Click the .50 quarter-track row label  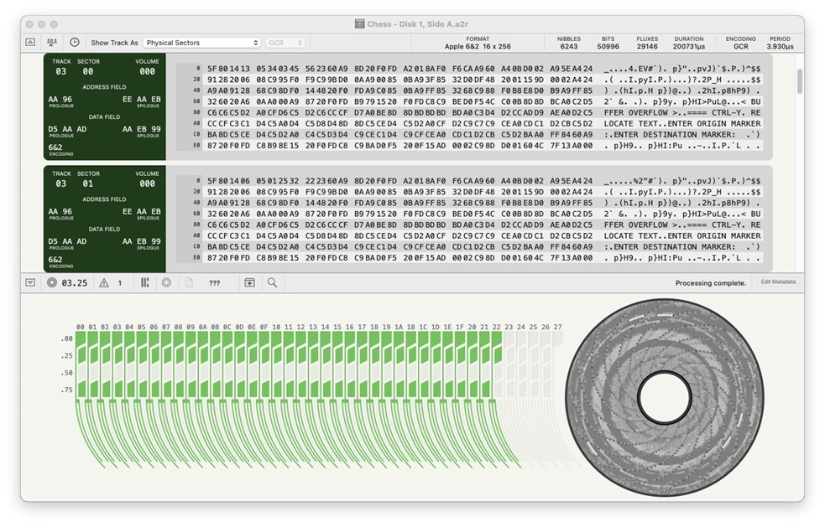tap(67, 373)
